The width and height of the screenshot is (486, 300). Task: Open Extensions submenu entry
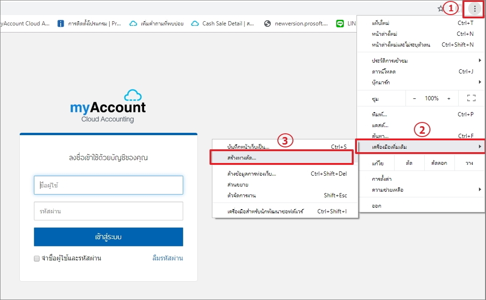pos(285,185)
